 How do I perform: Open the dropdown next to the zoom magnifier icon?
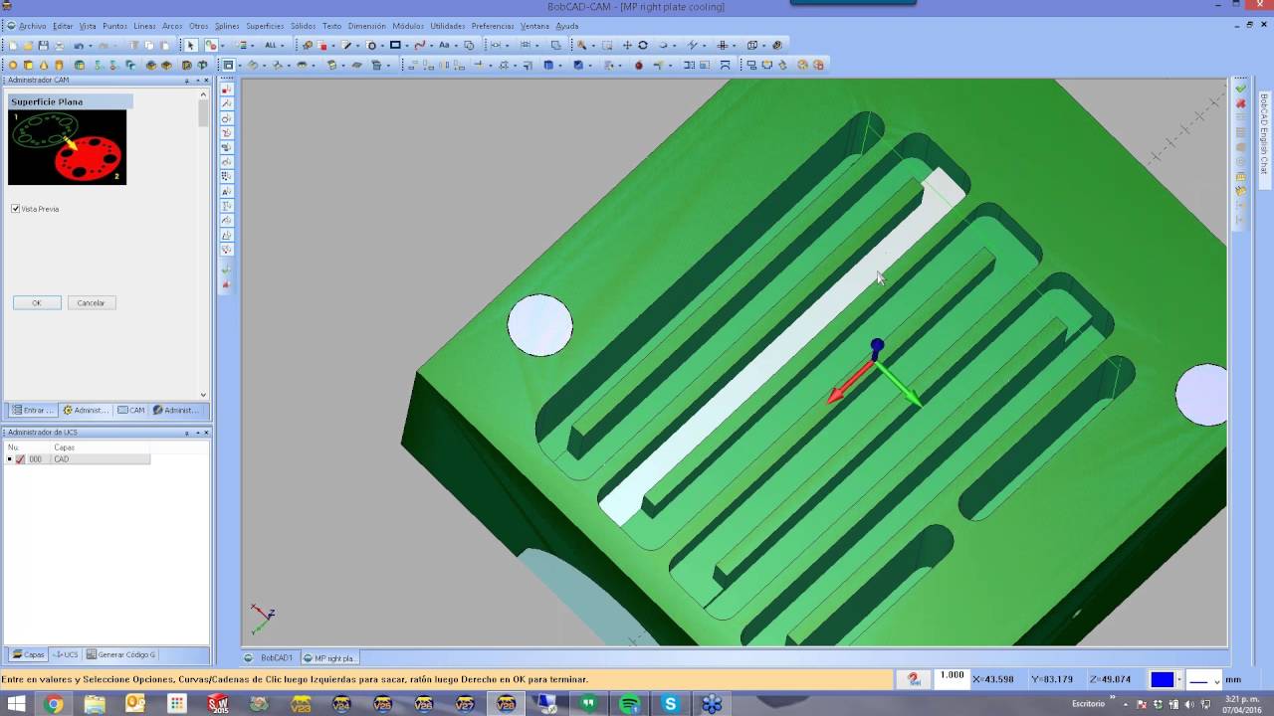593,46
